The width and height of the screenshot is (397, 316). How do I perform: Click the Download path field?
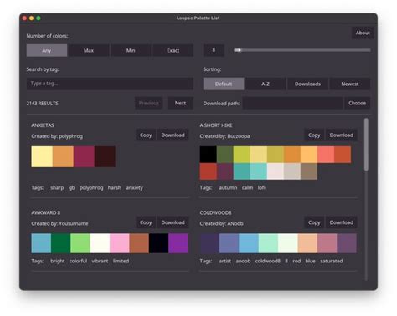click(292, 103)
